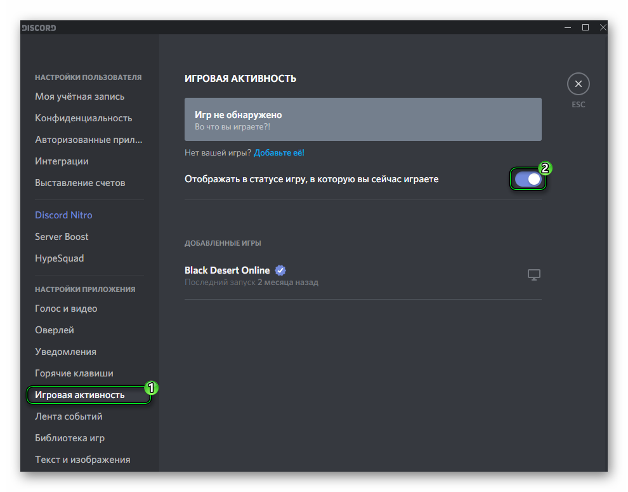Open 'Текст и изображения' settings
628x492 pixels.
[82, 460]
